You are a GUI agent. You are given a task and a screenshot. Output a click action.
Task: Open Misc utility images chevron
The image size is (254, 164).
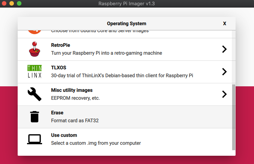(x=224, y=94)
